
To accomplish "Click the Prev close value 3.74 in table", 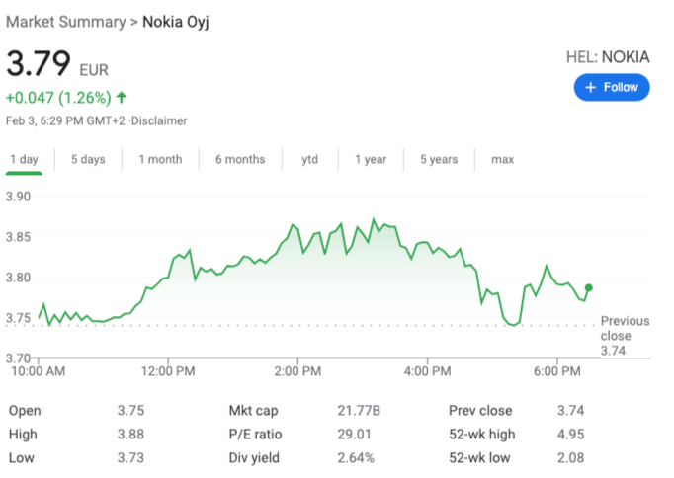I will point(571,410).
